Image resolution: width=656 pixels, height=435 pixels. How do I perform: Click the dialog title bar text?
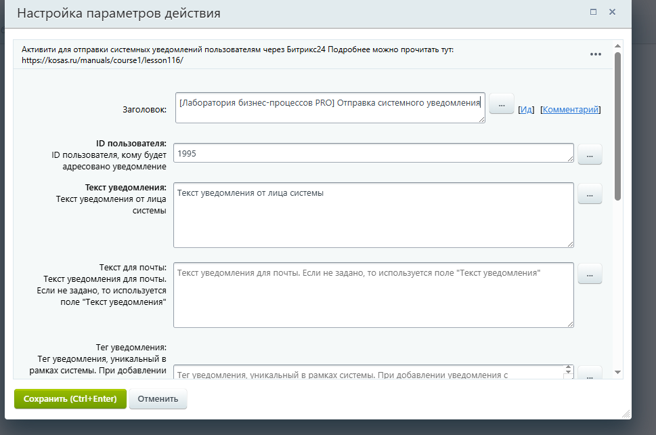coord(118,13)
